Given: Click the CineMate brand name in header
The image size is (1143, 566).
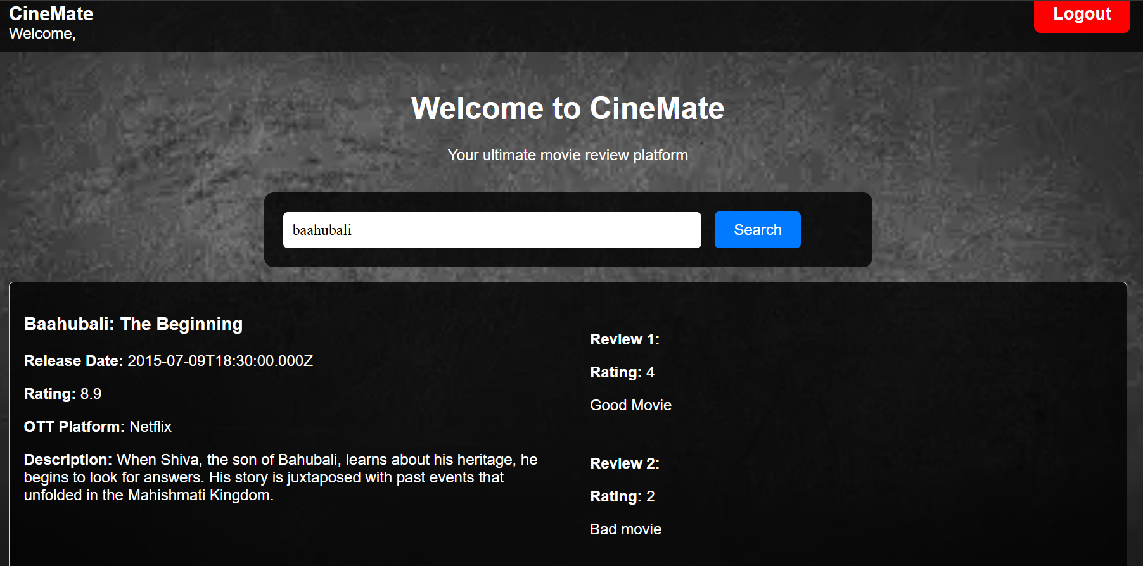Looking at the screenshot, I should point(51,13).
